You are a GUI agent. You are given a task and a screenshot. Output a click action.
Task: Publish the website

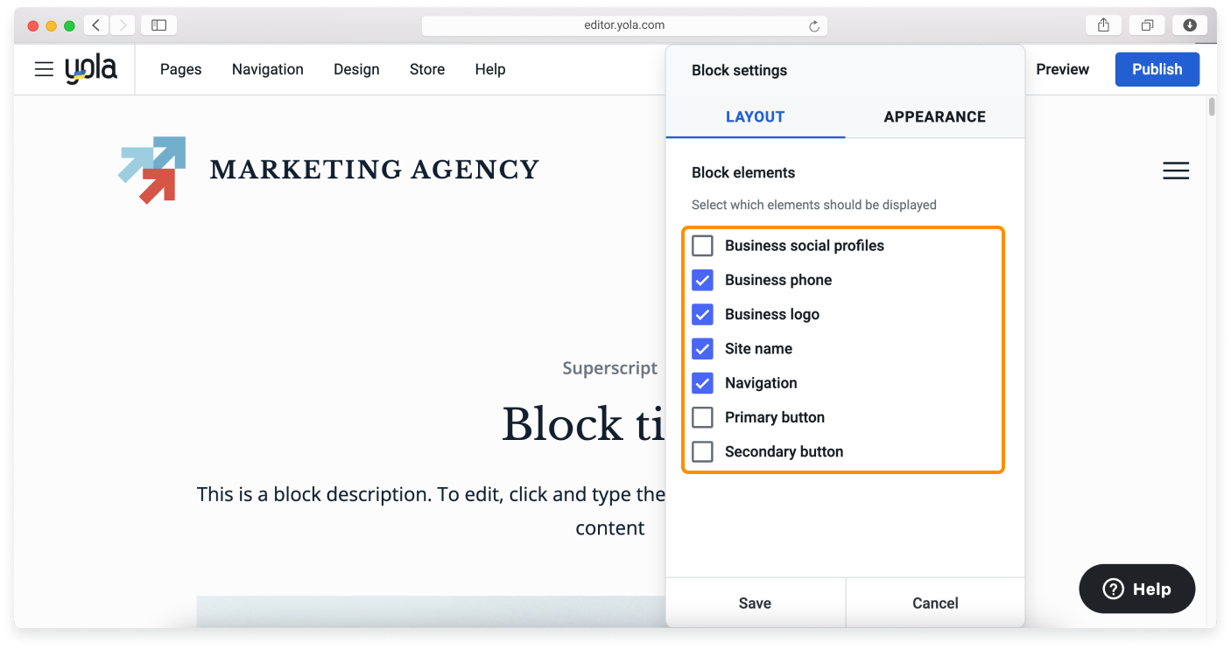click(x=1157, y=69)
